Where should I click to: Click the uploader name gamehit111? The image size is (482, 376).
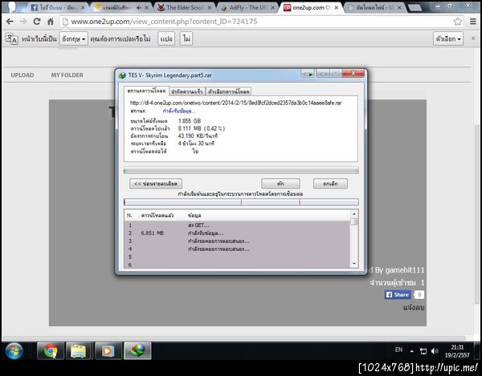pos(405,270)
